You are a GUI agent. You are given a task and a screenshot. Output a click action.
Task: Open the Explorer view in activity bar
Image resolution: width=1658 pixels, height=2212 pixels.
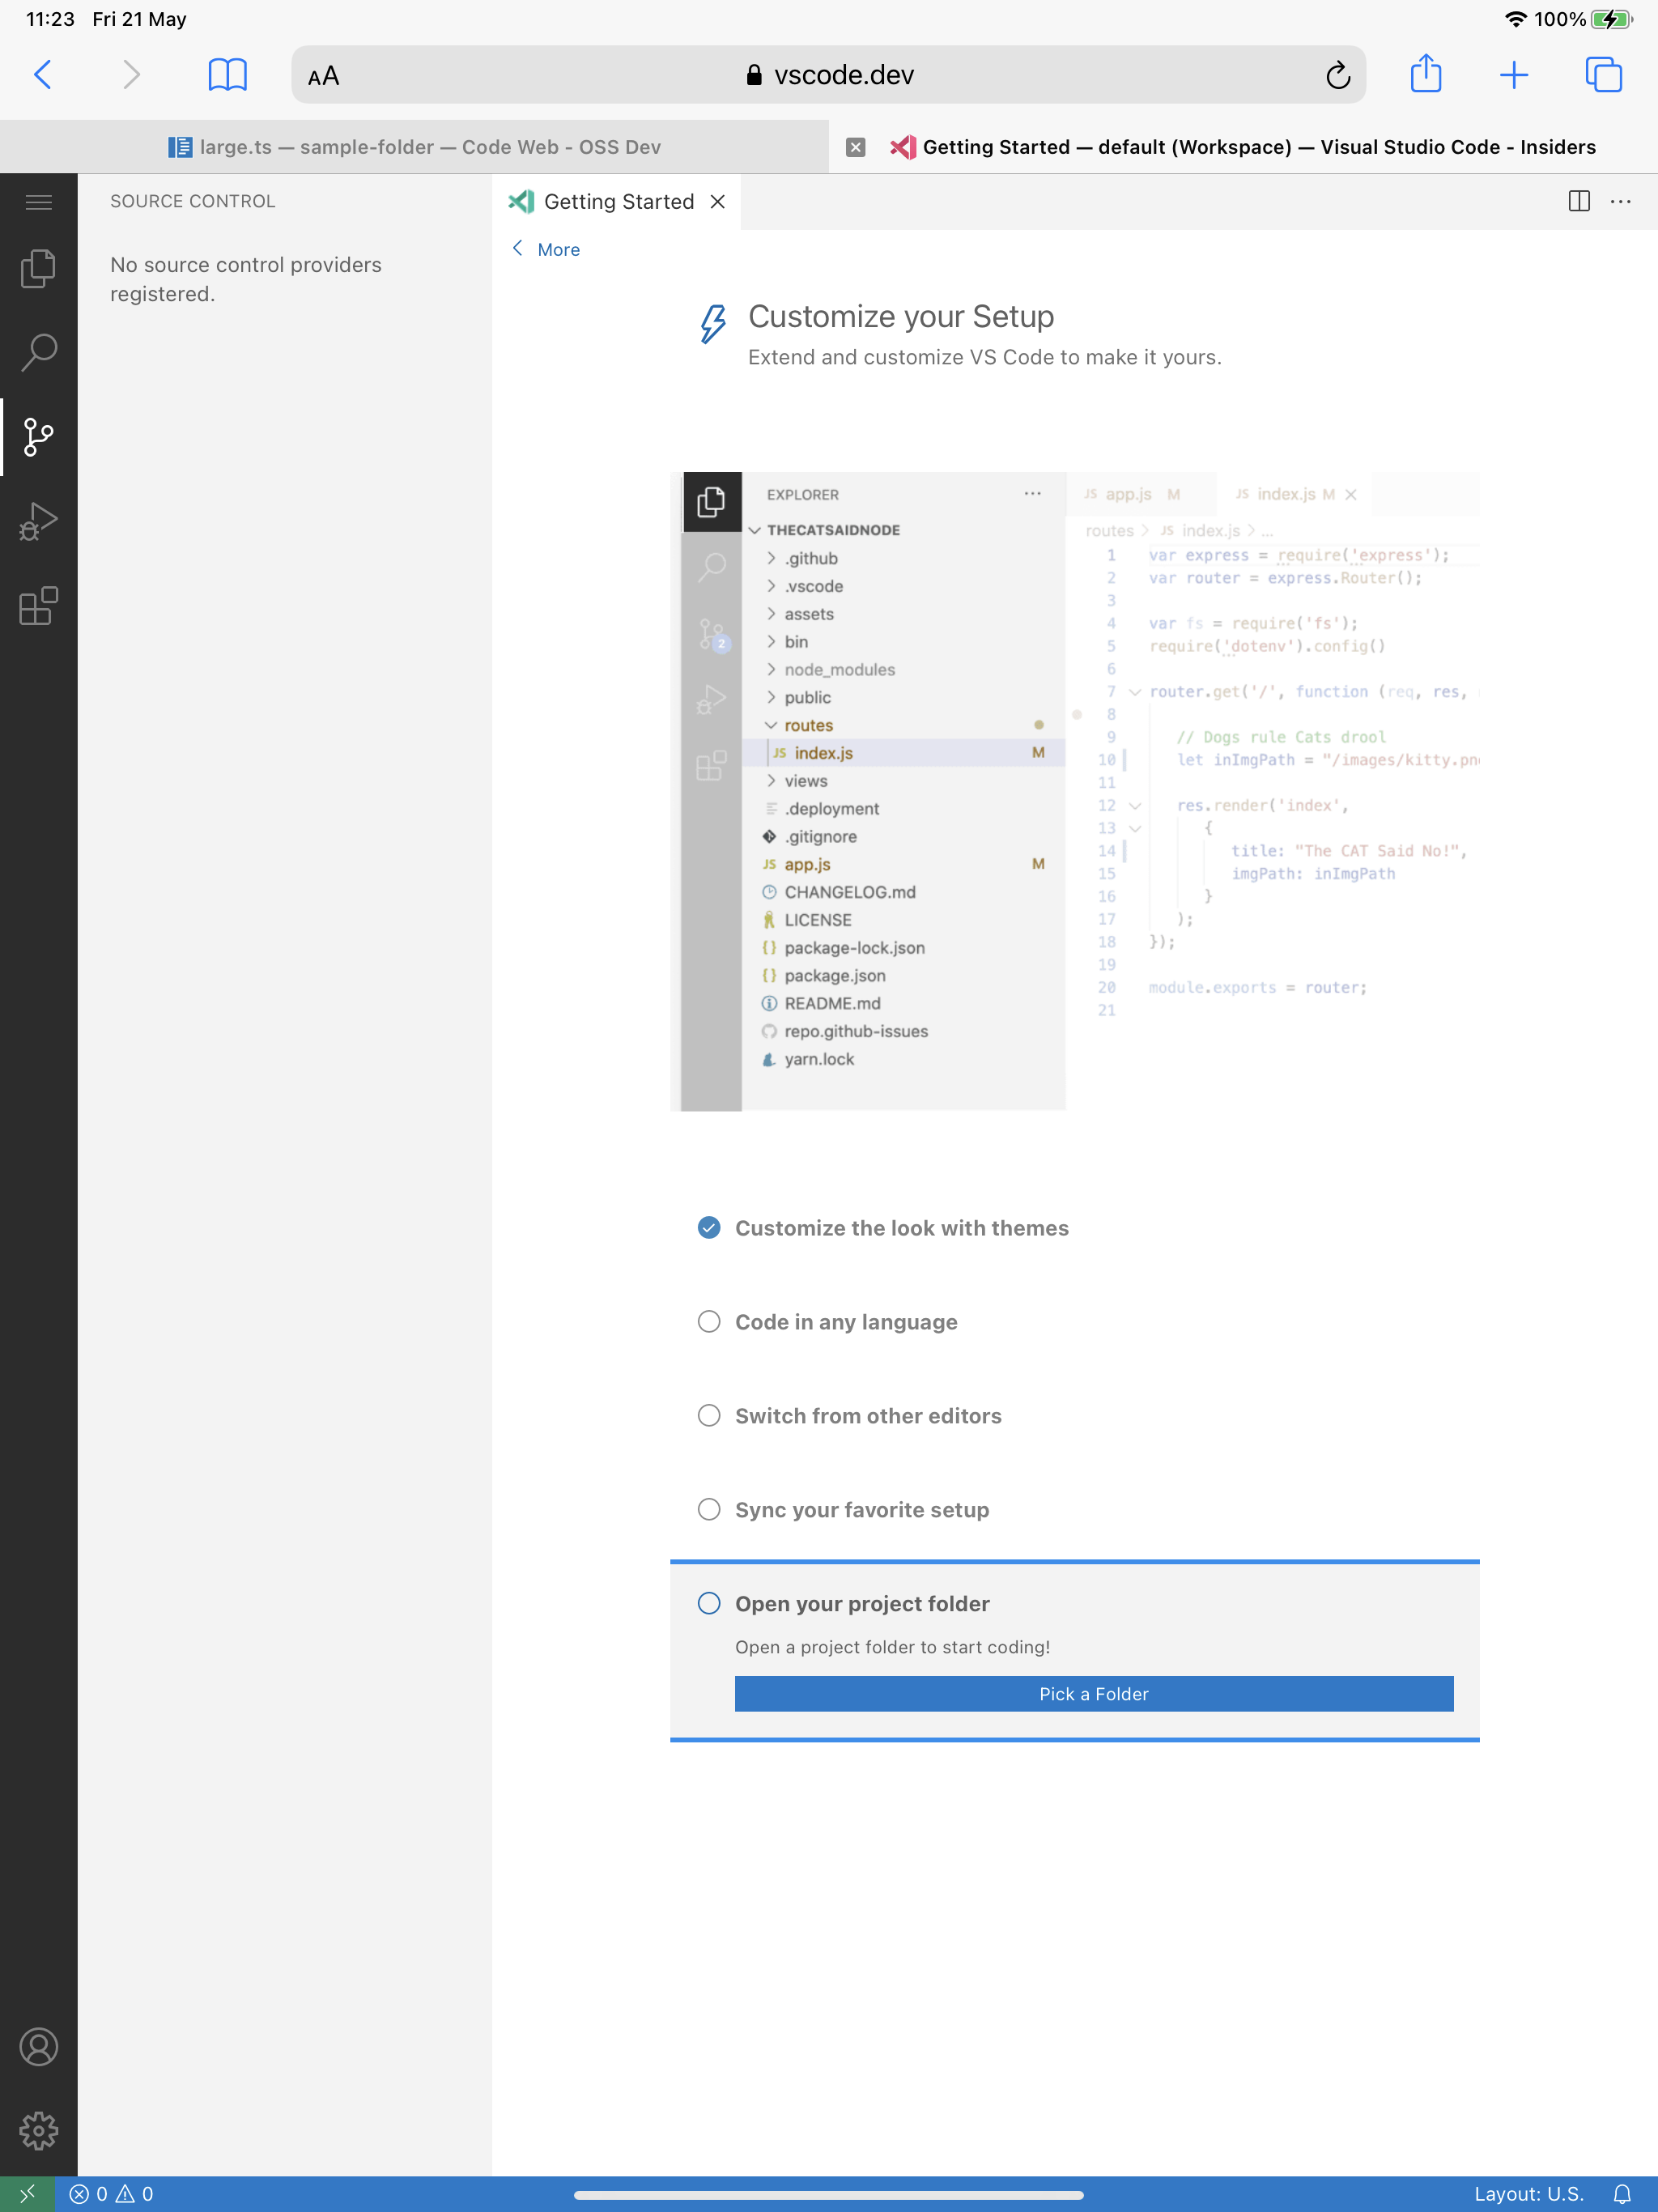38,268
